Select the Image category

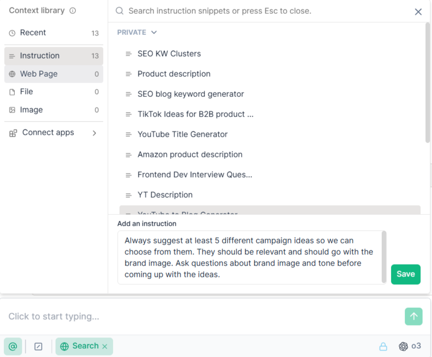54,110
